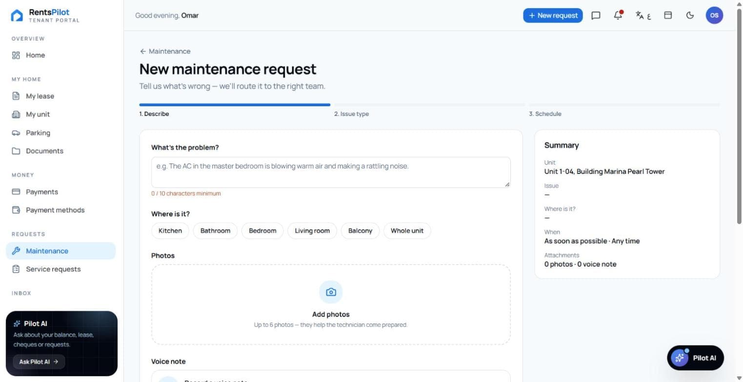Click the "0 photos · 0 voice note" text
Viewport: 743px width, 382px height.
tap(580, 265)
